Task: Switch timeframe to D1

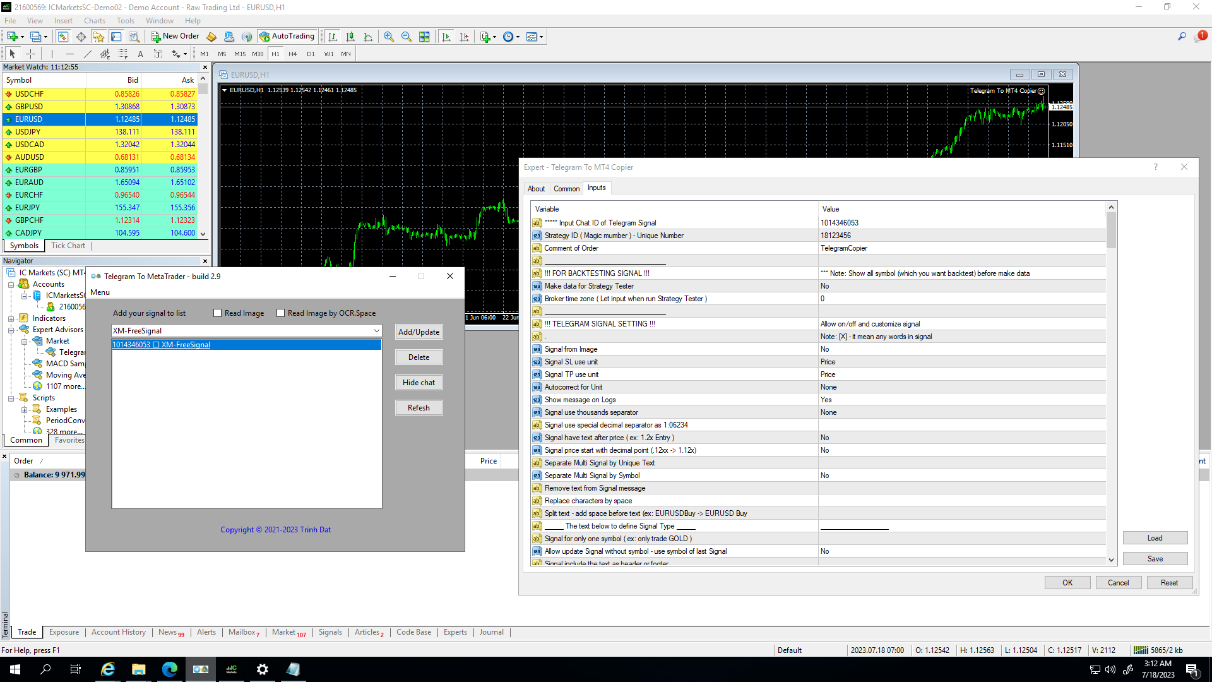Action: (311, 54)
